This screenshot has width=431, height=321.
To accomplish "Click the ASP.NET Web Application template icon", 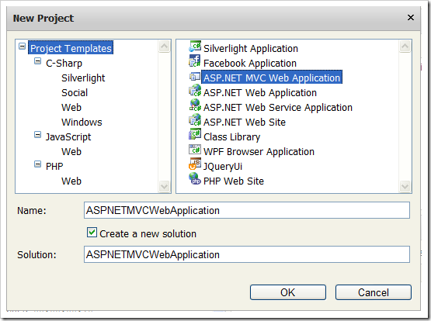I will click(x=195, y=91).
